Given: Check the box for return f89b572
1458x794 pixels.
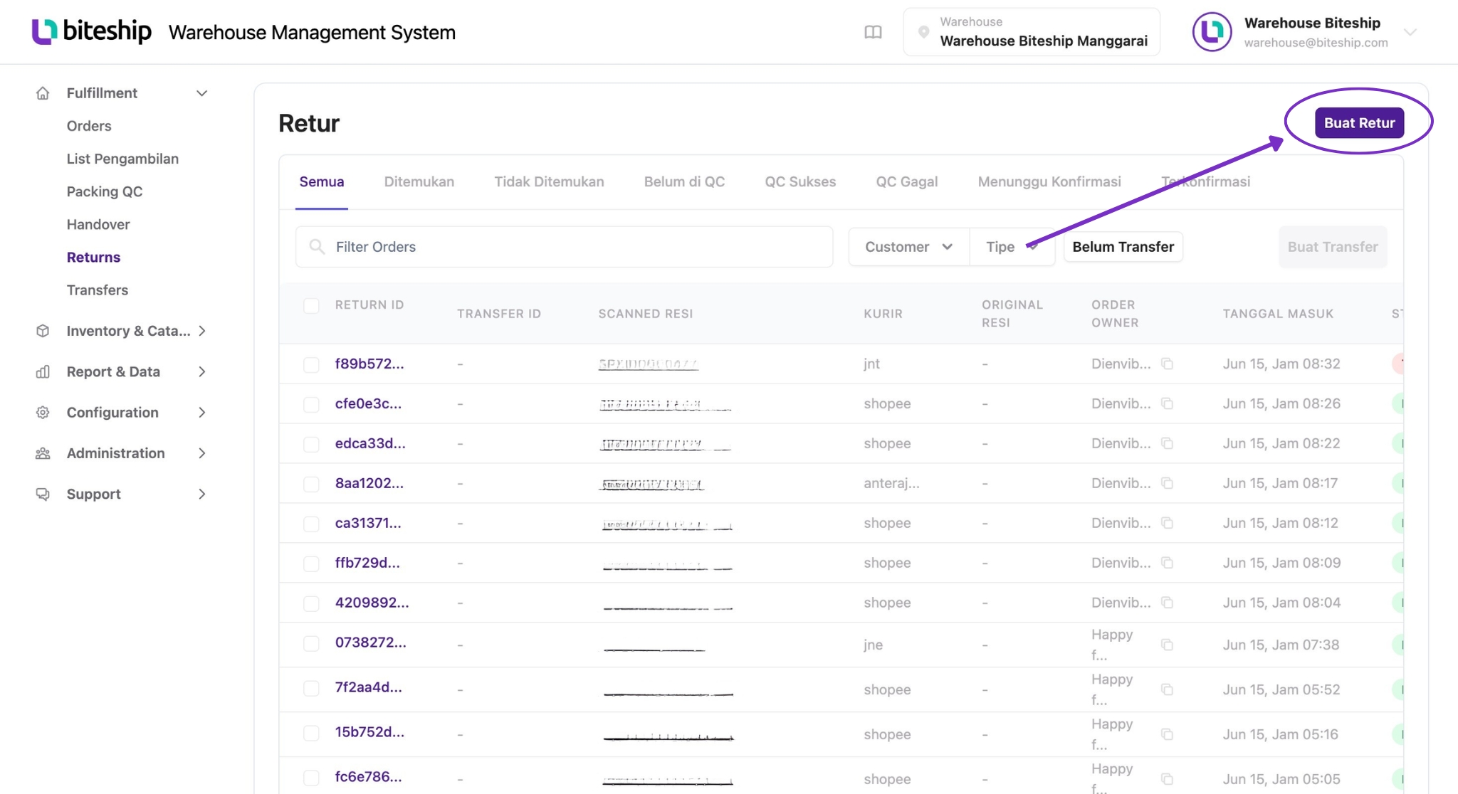Looking at the screenshot, I should [x=311, y=365].
